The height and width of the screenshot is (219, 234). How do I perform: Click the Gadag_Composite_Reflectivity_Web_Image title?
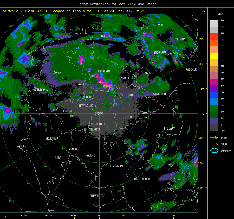tap(117, 4)
